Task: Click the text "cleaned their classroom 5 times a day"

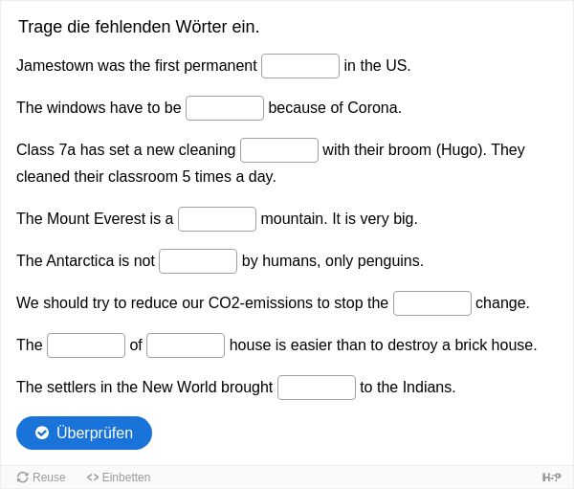Action: click(x=146, y=177)
